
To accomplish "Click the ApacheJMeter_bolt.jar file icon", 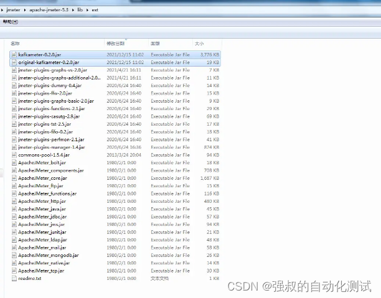I will pyautogui.click(x=14, y=162).
